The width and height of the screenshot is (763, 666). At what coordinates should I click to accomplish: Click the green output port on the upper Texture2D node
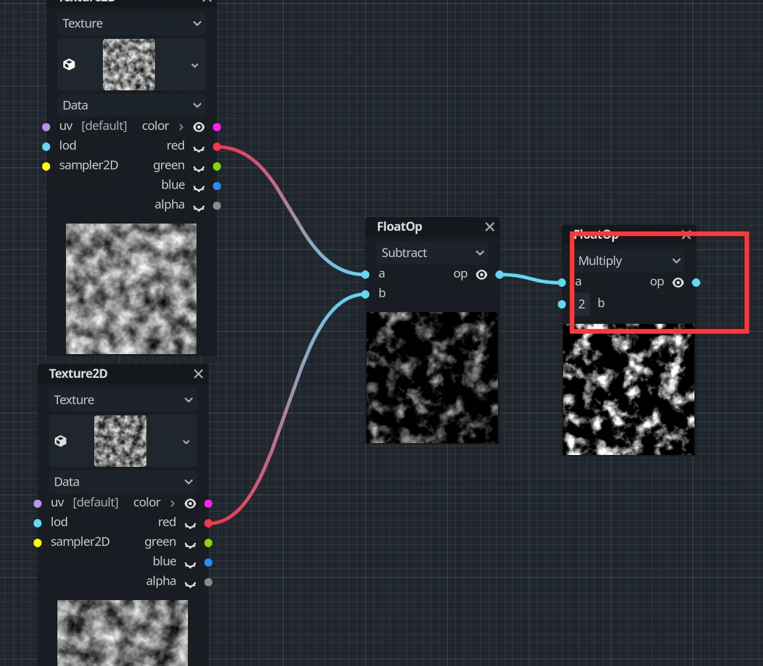(x=217, y=166)
